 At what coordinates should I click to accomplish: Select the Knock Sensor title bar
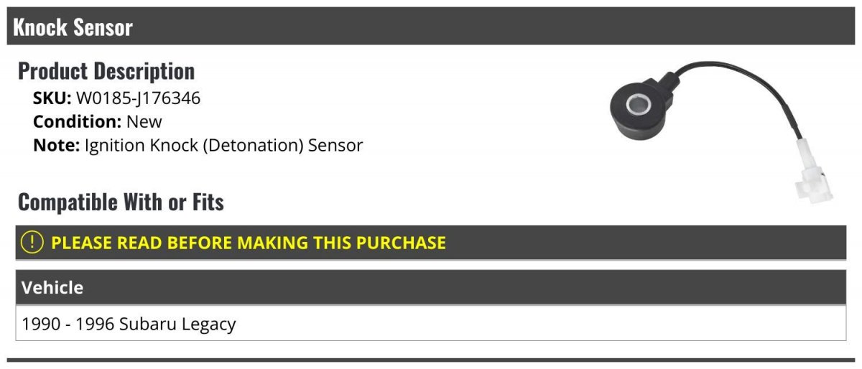click(431, 27)
